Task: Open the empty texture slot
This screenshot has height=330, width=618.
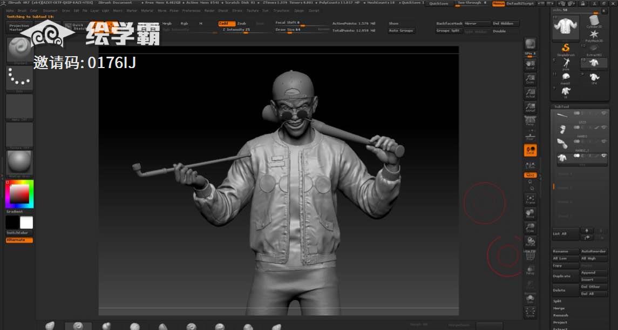Action: pos(19,135)
